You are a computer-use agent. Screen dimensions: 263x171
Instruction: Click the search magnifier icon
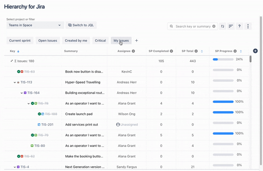click(x=171, y=26)
